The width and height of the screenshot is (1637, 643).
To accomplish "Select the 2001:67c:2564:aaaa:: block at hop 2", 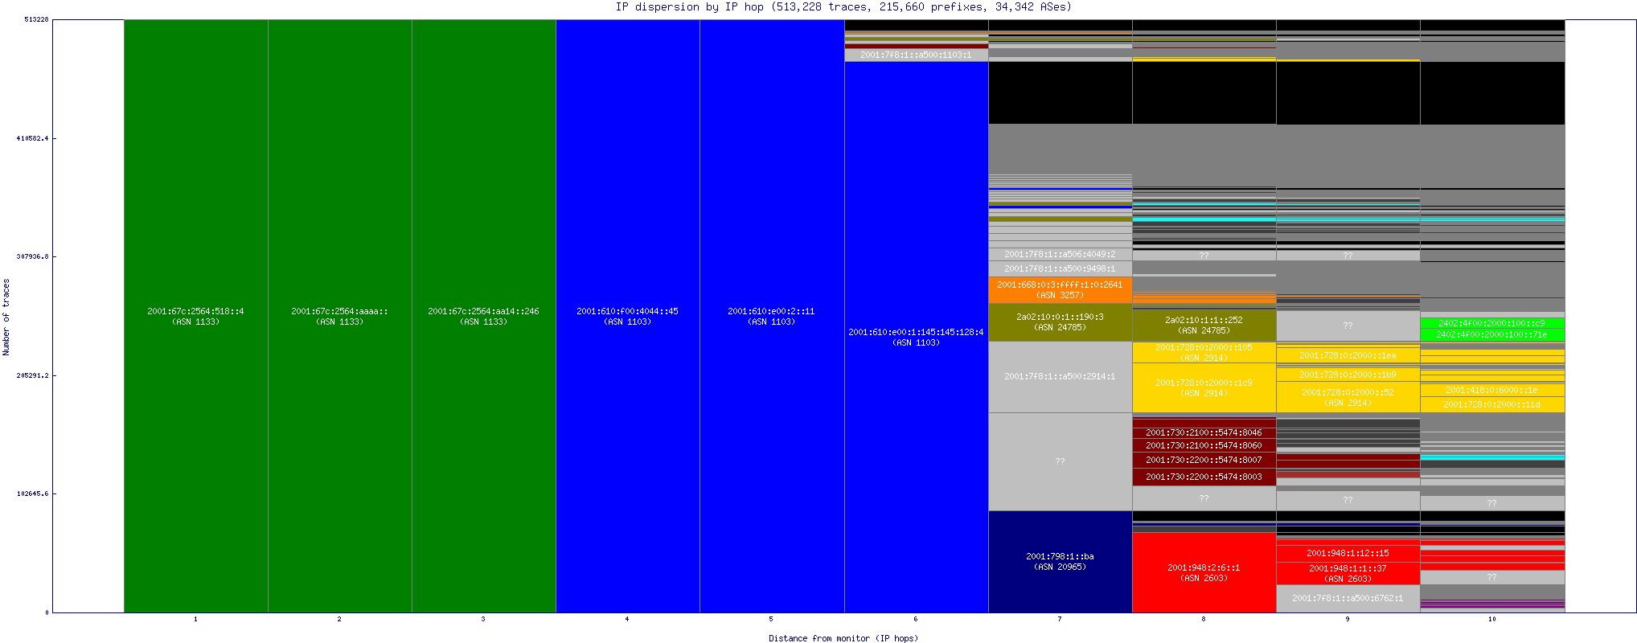I will tap(339, 316).
